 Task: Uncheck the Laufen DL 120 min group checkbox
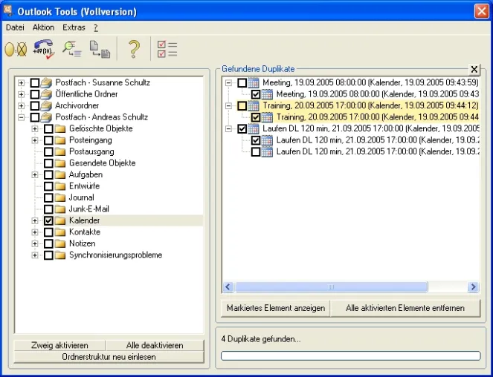[x=242, y=128]
